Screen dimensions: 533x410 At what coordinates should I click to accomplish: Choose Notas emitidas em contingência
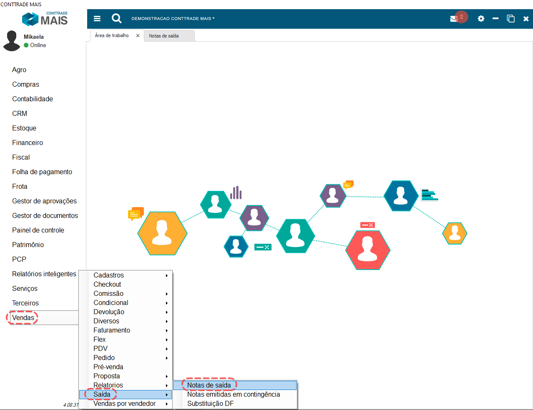233,394
